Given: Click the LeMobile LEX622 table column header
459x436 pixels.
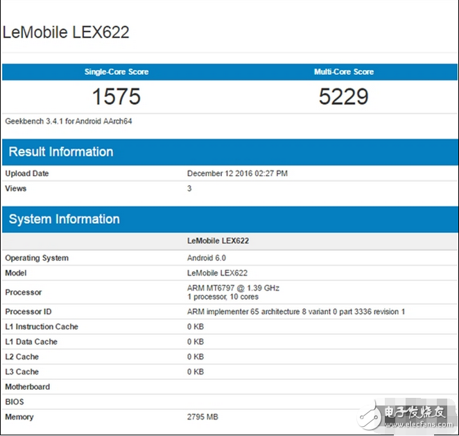Looking at the screenshot, I should pos(218,241).
